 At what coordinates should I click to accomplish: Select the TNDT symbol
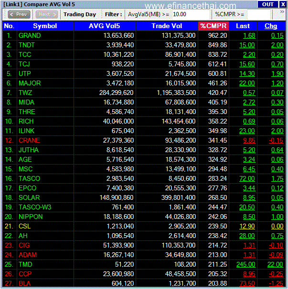pyautogui.click(x=27, y=45)
